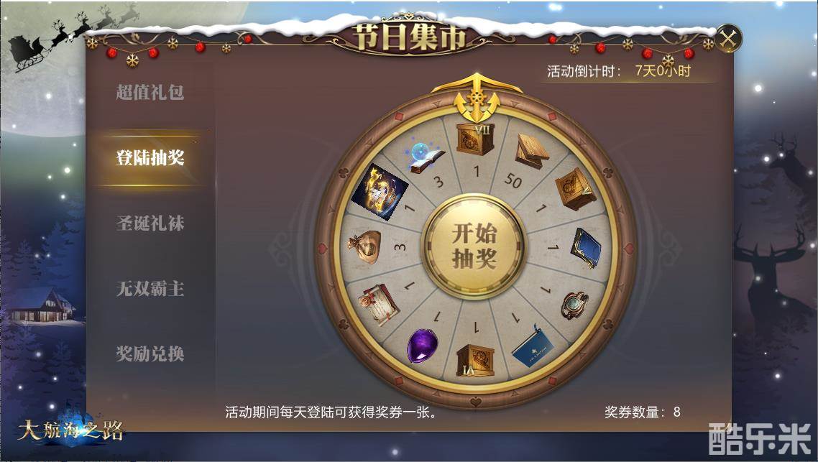This screenshot has width=818, height=462.
Task: Open the 超值礼包 tab
Action: click(150, 92)
